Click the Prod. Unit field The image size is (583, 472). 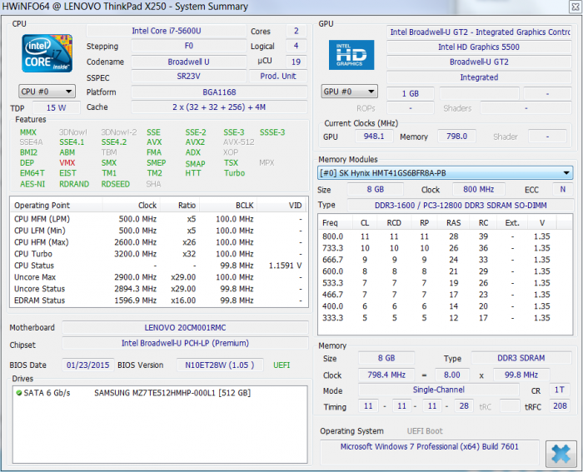[278, 77]
